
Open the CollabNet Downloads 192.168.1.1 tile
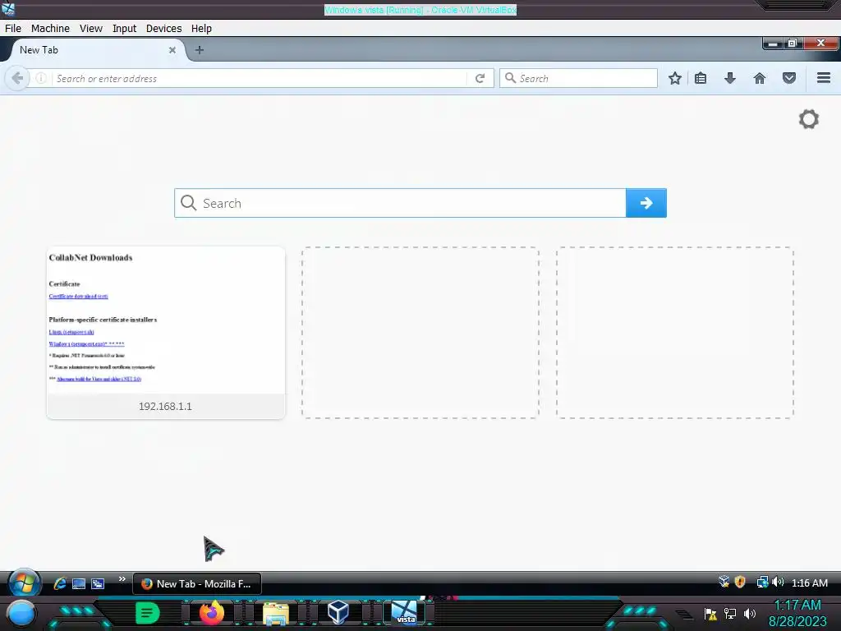pos(166,333)
